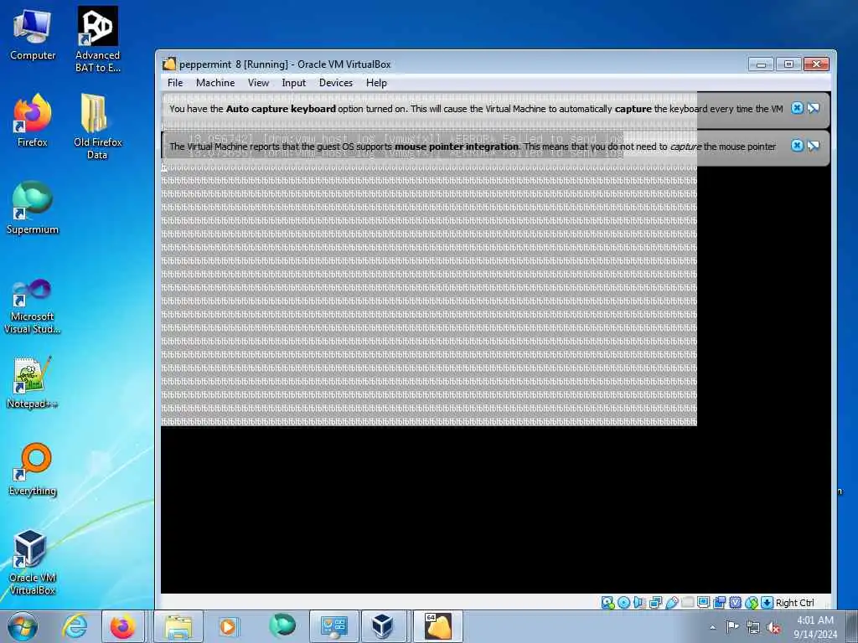
Task: Switch to peppermint VM taskbar button
Action: [437, 626]
